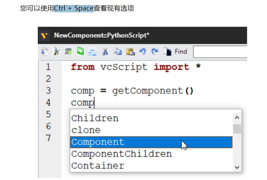267x180 pixels.
Task: Click the first script-import toolbar icon
Action: click(44, 51)
